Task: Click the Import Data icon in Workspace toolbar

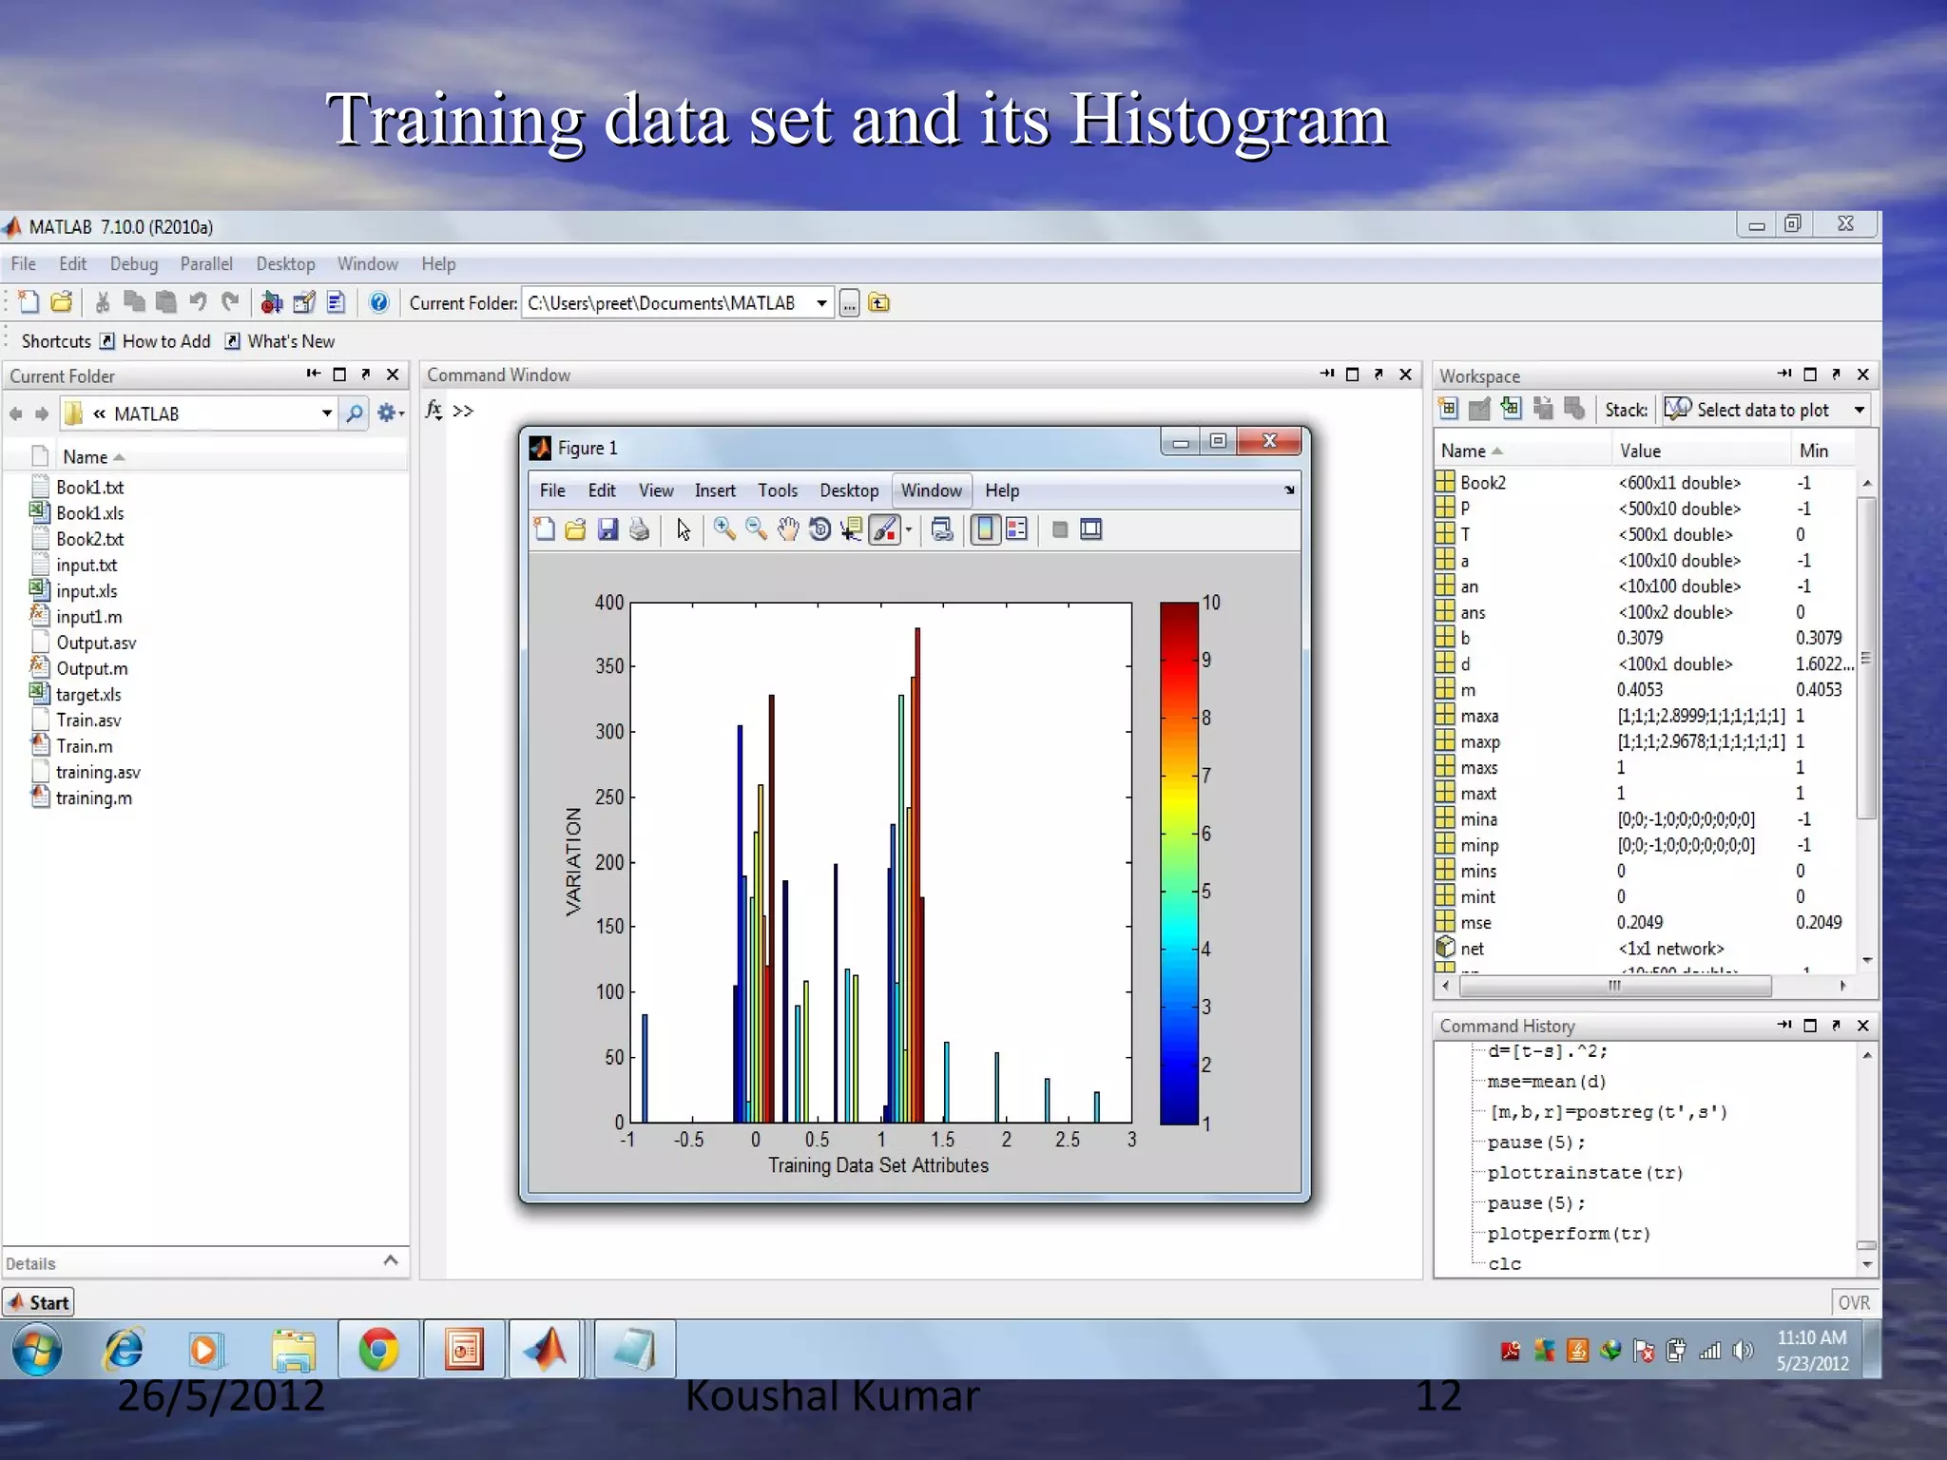Action: [1511, 410]
